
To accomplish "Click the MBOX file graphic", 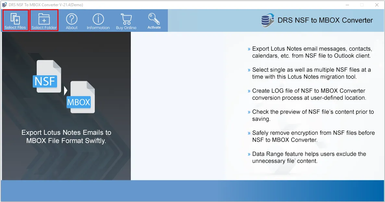I will [81, 97].
